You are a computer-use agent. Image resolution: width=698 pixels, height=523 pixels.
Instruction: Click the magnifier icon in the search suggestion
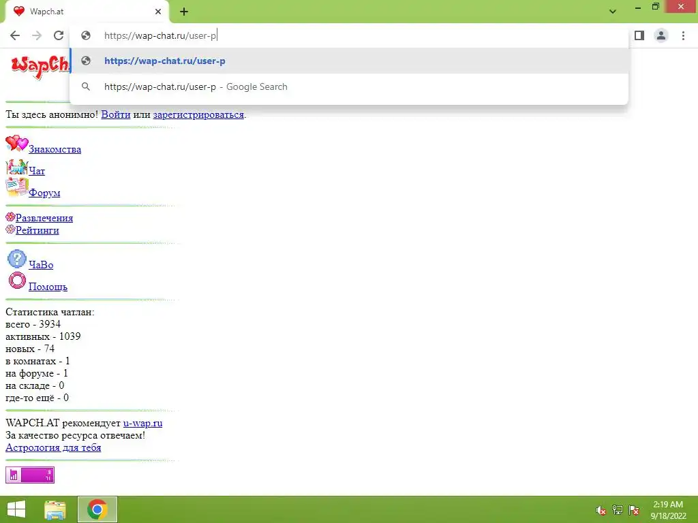point(86,86)
